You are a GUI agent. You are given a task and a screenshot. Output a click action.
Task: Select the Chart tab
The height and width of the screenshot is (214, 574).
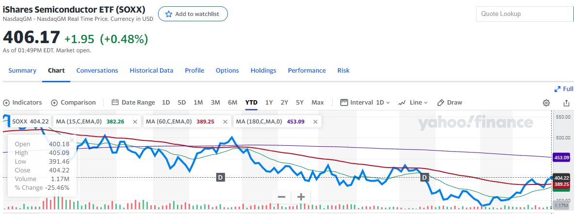56,71
